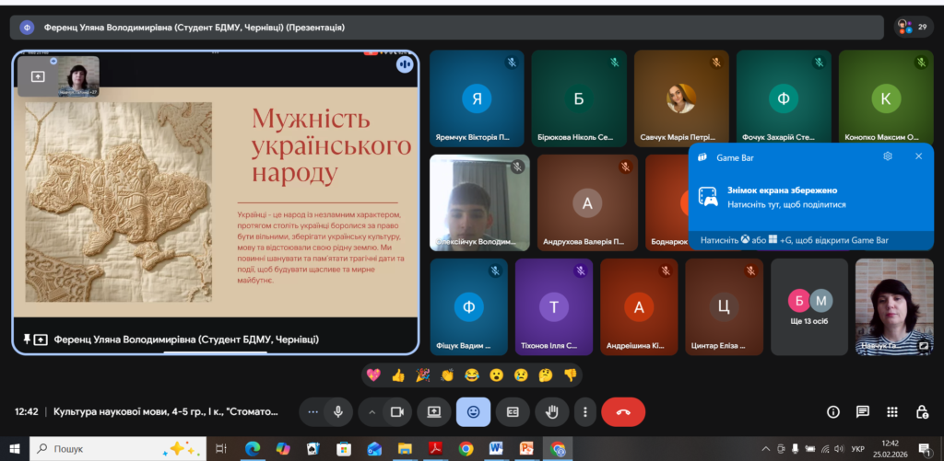
Task: Click the present screen icon
Action: 433,411
